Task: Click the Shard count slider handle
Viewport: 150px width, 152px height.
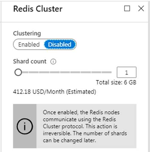Action: point(18,72)
